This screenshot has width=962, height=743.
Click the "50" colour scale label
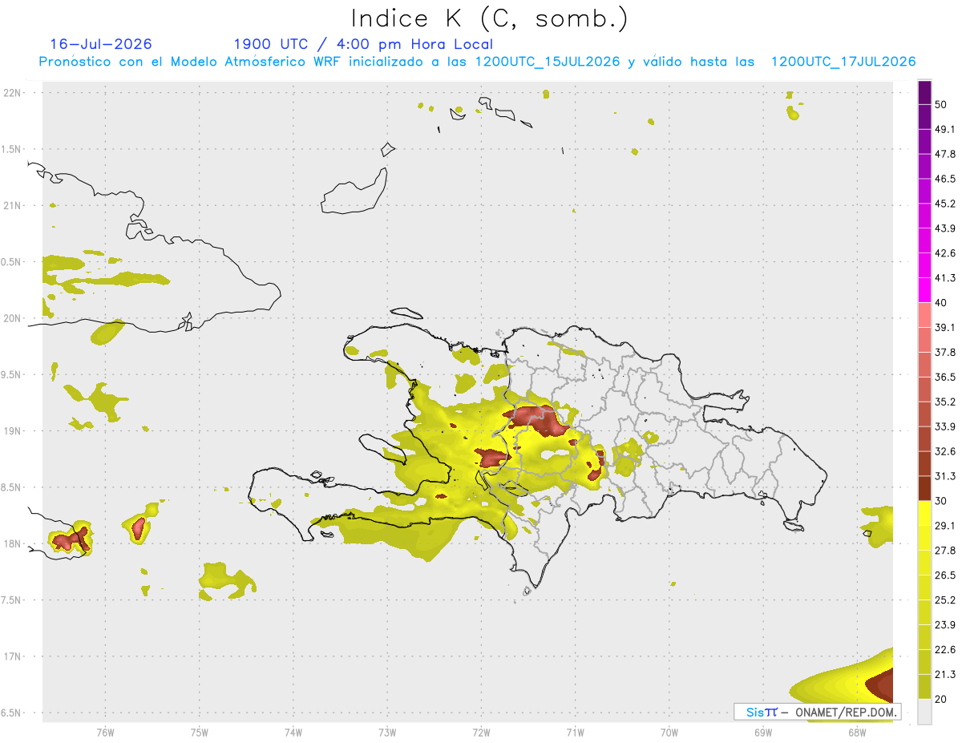(x=940, y=104)
